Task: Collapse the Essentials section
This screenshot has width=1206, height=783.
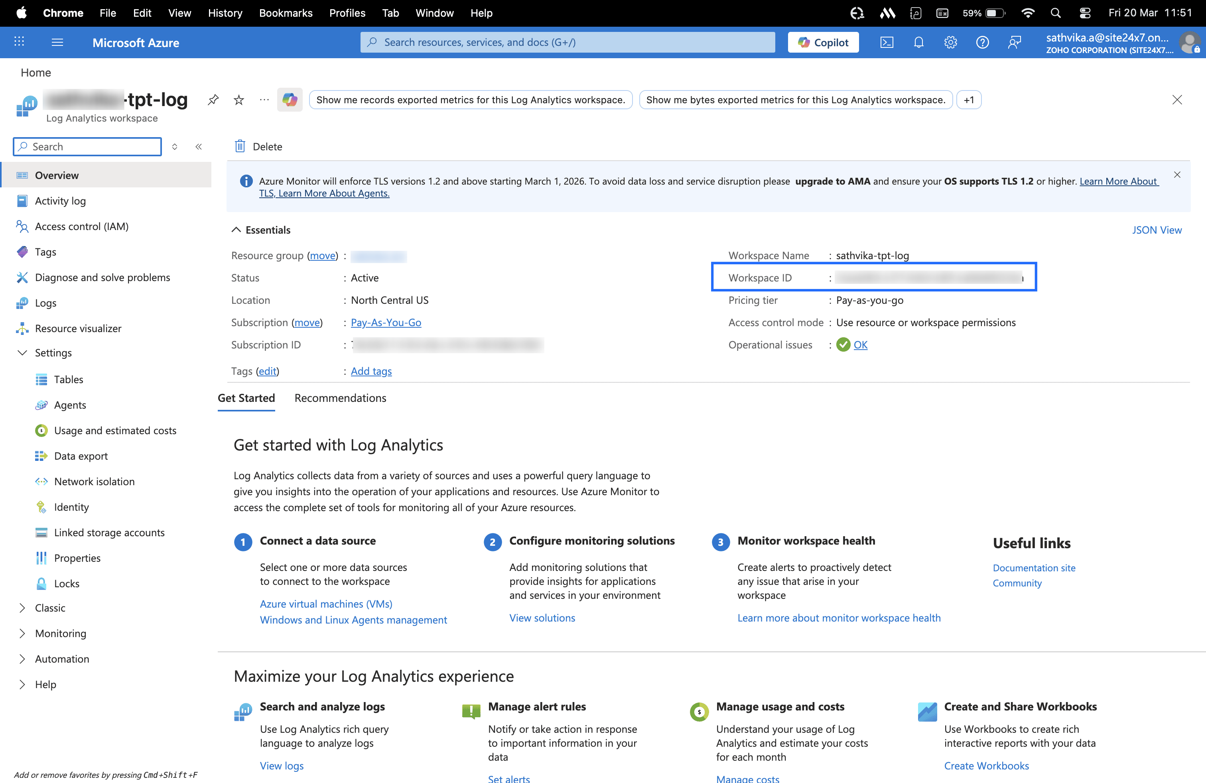Action: click(236, 230)
